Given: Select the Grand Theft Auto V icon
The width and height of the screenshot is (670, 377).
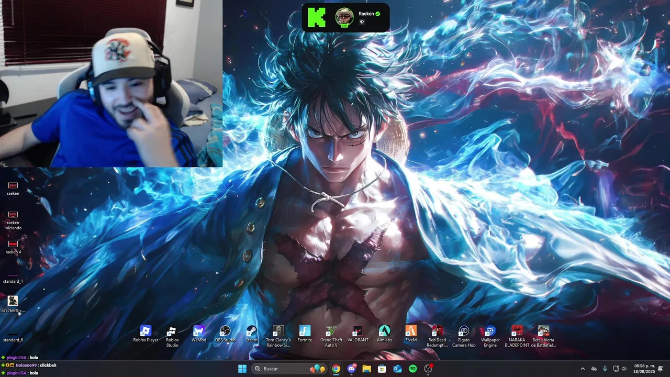Looking at the screenshot, I should click(x=331, y=336).
